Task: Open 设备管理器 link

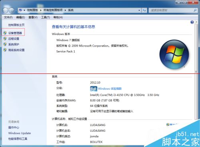Action: point(15,33)
